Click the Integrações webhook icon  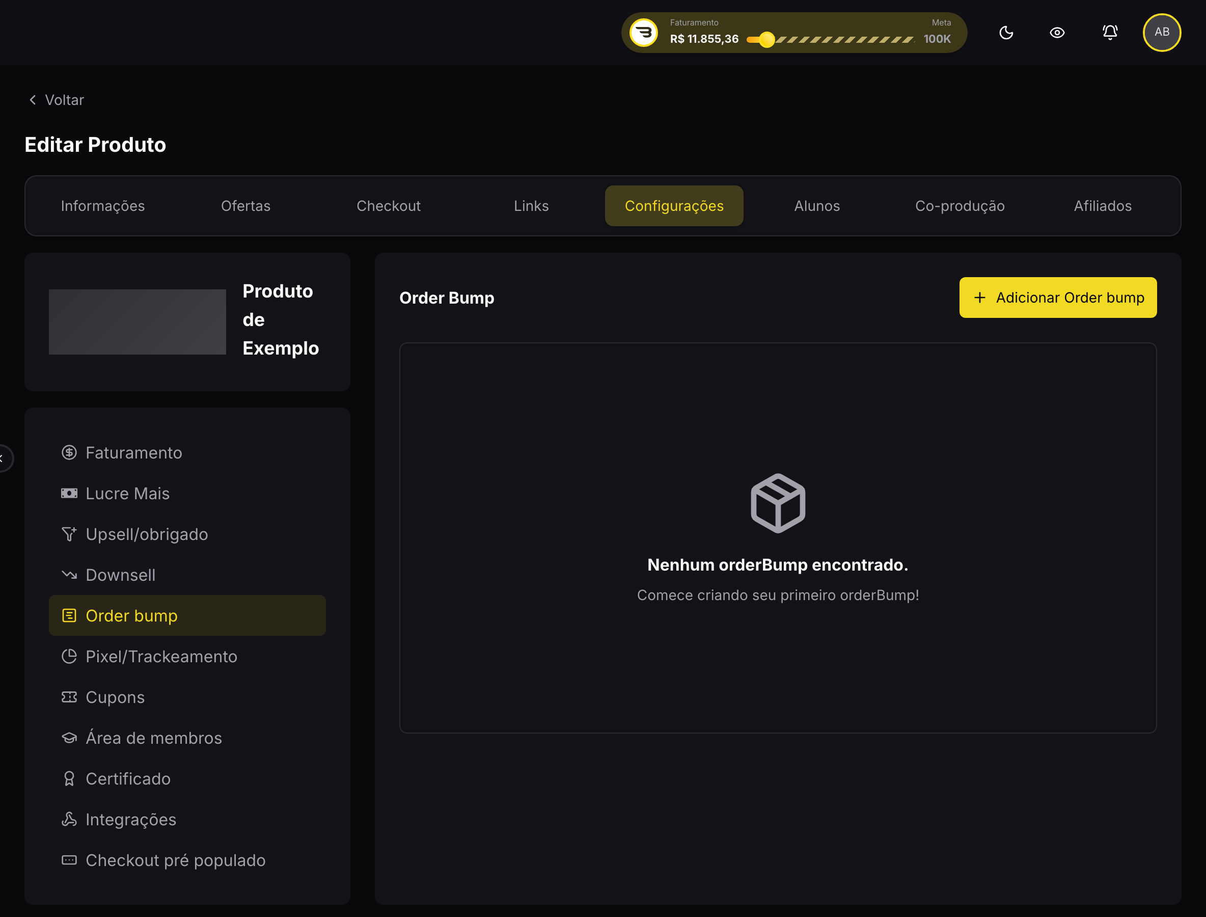[69, 819]
